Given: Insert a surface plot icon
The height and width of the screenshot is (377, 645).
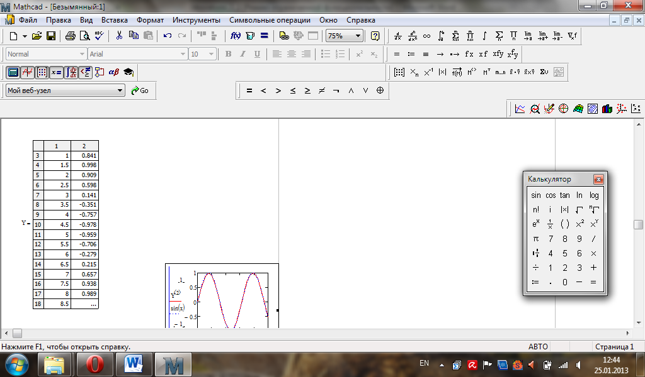Looking at the screenshot, I should (x=578, y=109).
